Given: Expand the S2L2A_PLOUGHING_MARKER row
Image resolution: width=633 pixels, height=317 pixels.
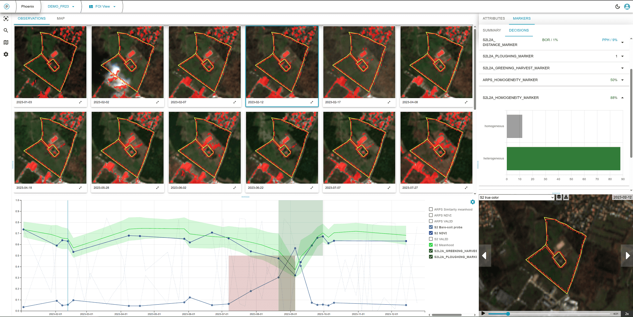Looking at the screenshot, I should pyautogui.click(x=622, y=56).
